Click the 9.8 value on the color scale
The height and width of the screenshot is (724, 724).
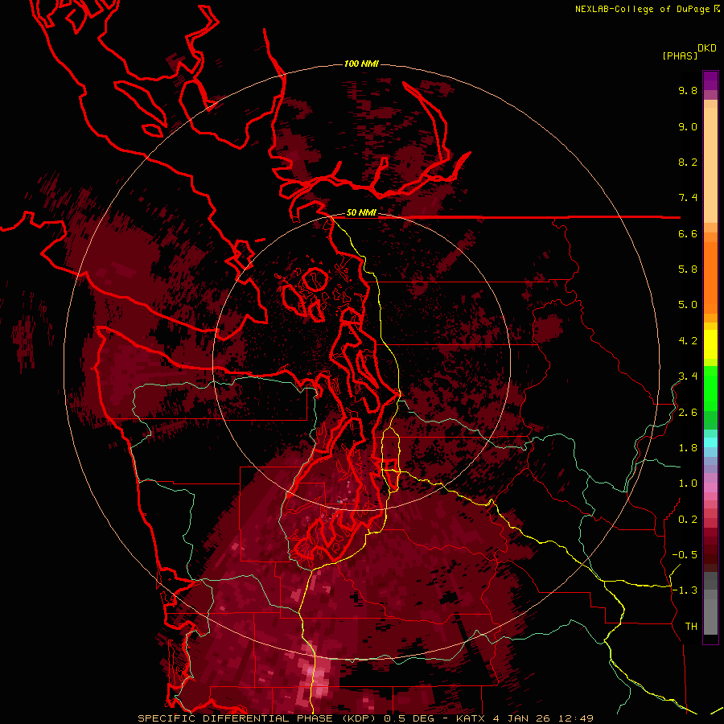(688, 90)
